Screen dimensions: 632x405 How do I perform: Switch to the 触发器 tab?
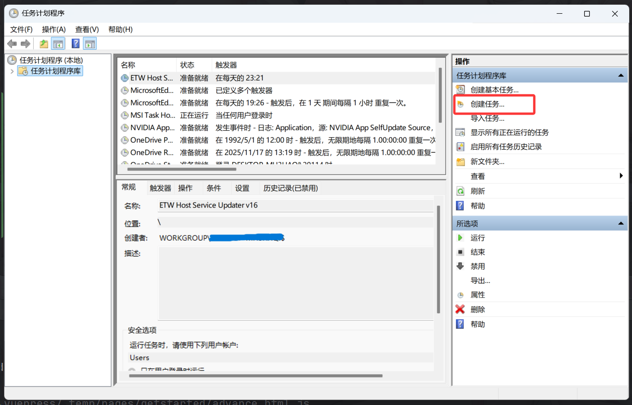coord(160,188)
